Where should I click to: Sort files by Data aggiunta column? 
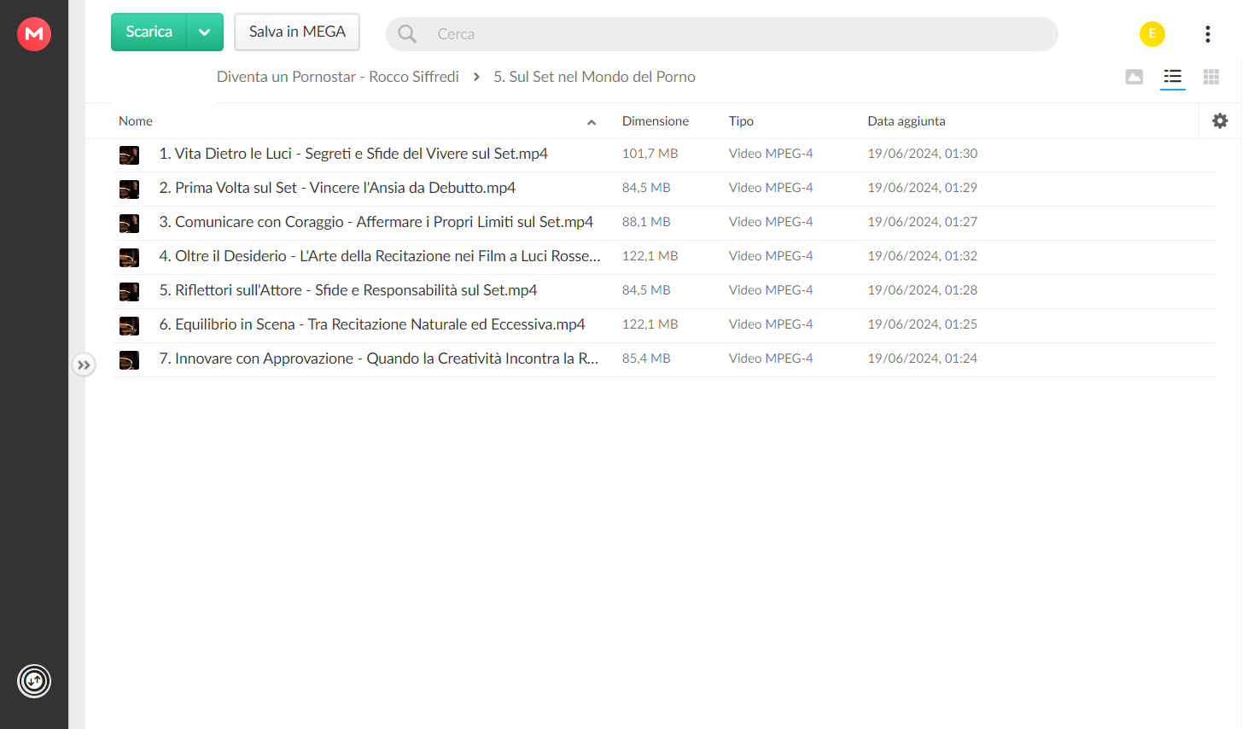click(907, 121)
